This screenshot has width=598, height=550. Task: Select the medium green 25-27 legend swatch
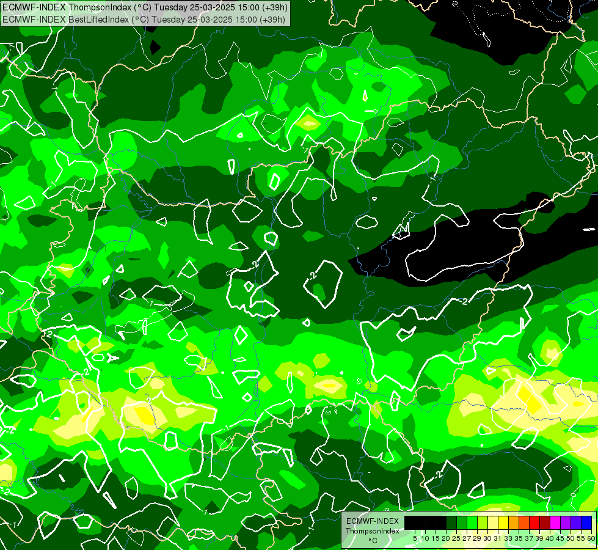[462, 522]
